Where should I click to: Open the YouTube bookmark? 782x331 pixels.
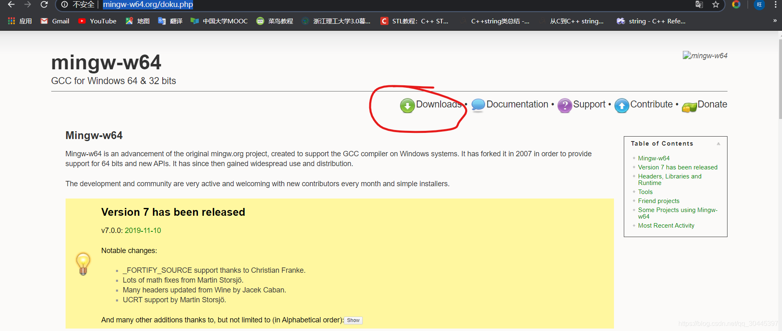click(98, 21)
